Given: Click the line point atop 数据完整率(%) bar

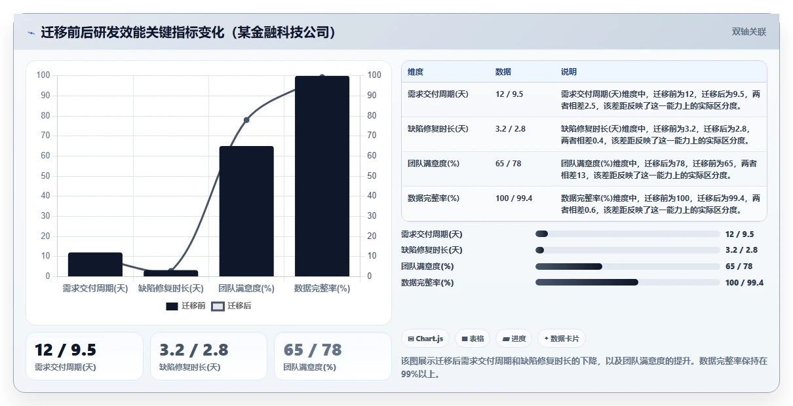Looking at the screenshot, I should 322,77.
